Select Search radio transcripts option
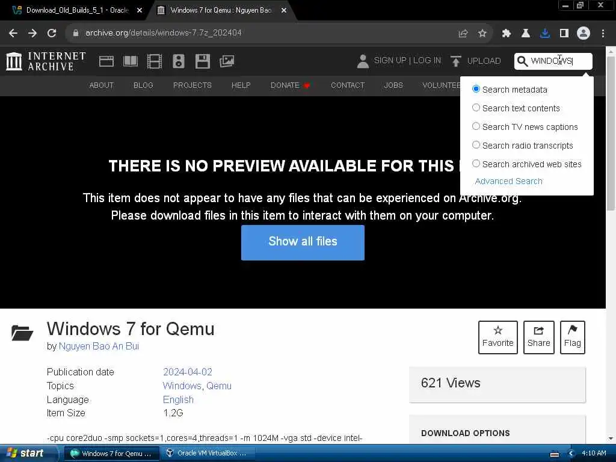 [476, 145]
